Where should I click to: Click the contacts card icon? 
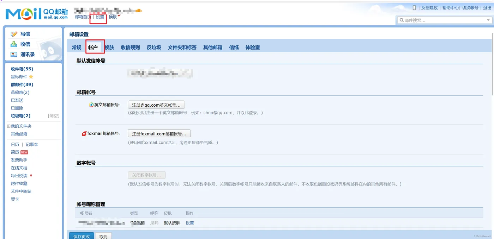(x=14, y=54)
